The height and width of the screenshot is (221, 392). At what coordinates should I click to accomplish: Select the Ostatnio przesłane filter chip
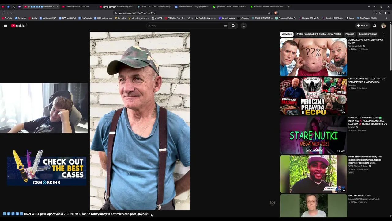tap(368, 34)
